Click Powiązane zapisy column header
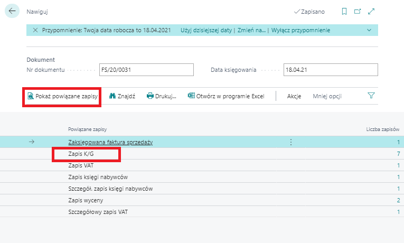Screen dimensions: 404x243 pos(87,129)
